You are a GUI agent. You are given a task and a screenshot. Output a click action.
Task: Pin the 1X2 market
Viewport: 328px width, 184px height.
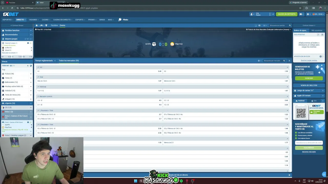(x=38, y=67)
